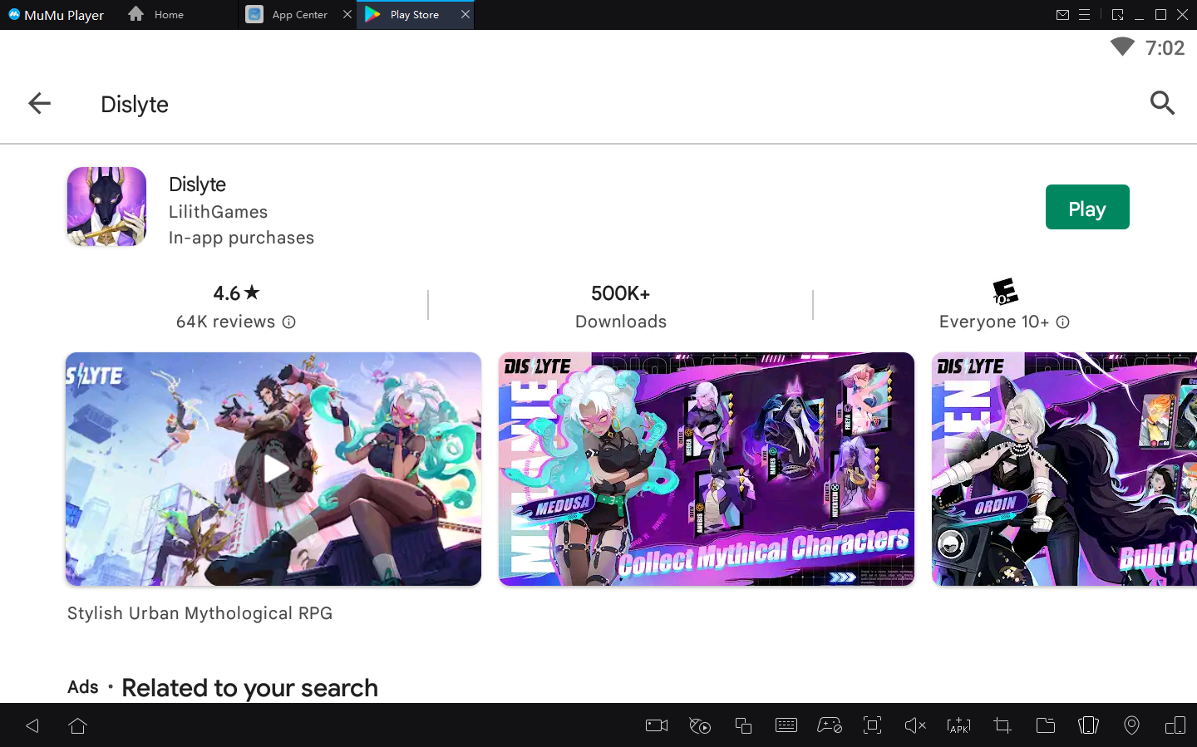Click the Dislyte app title

pos(197,184)
